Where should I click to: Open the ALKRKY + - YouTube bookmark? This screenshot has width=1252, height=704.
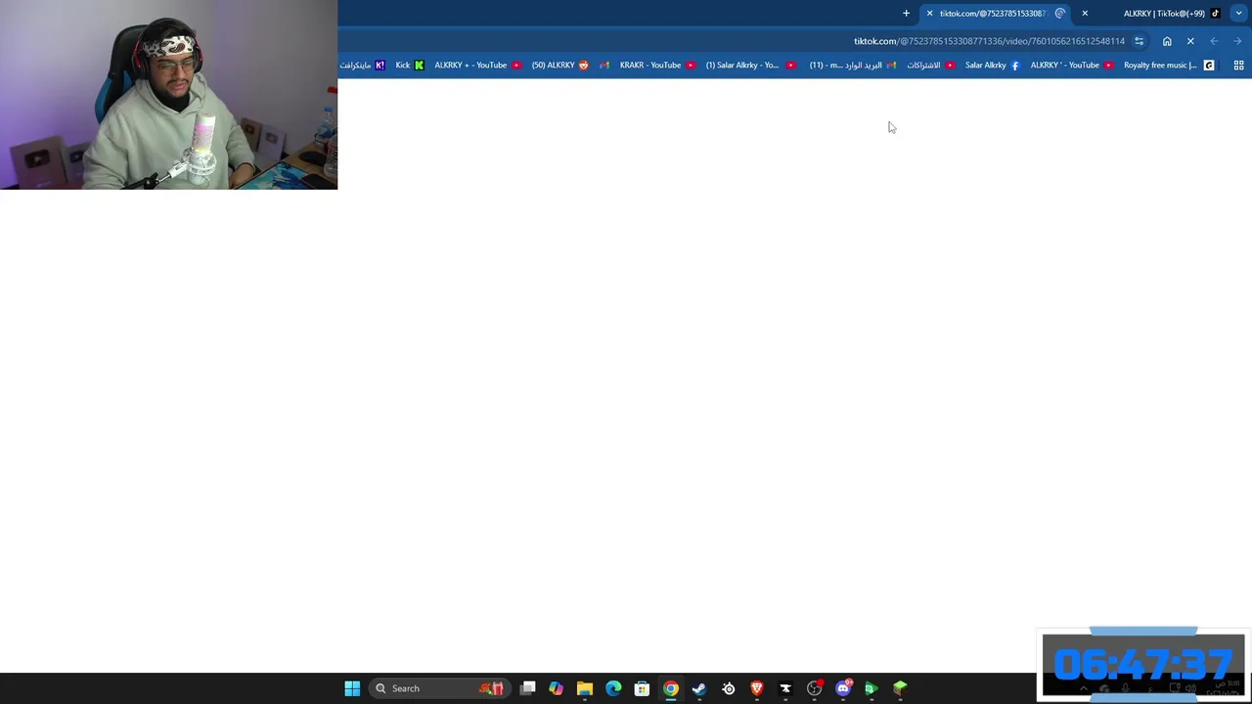(x=478, y=66)
